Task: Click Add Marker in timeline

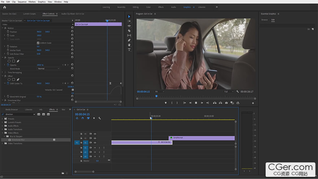Action: (94, 118)
